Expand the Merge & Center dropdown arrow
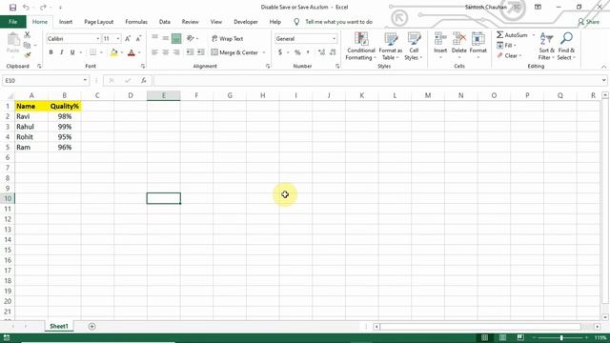Screen dimensions: 610x343 (x=264, y=52)
